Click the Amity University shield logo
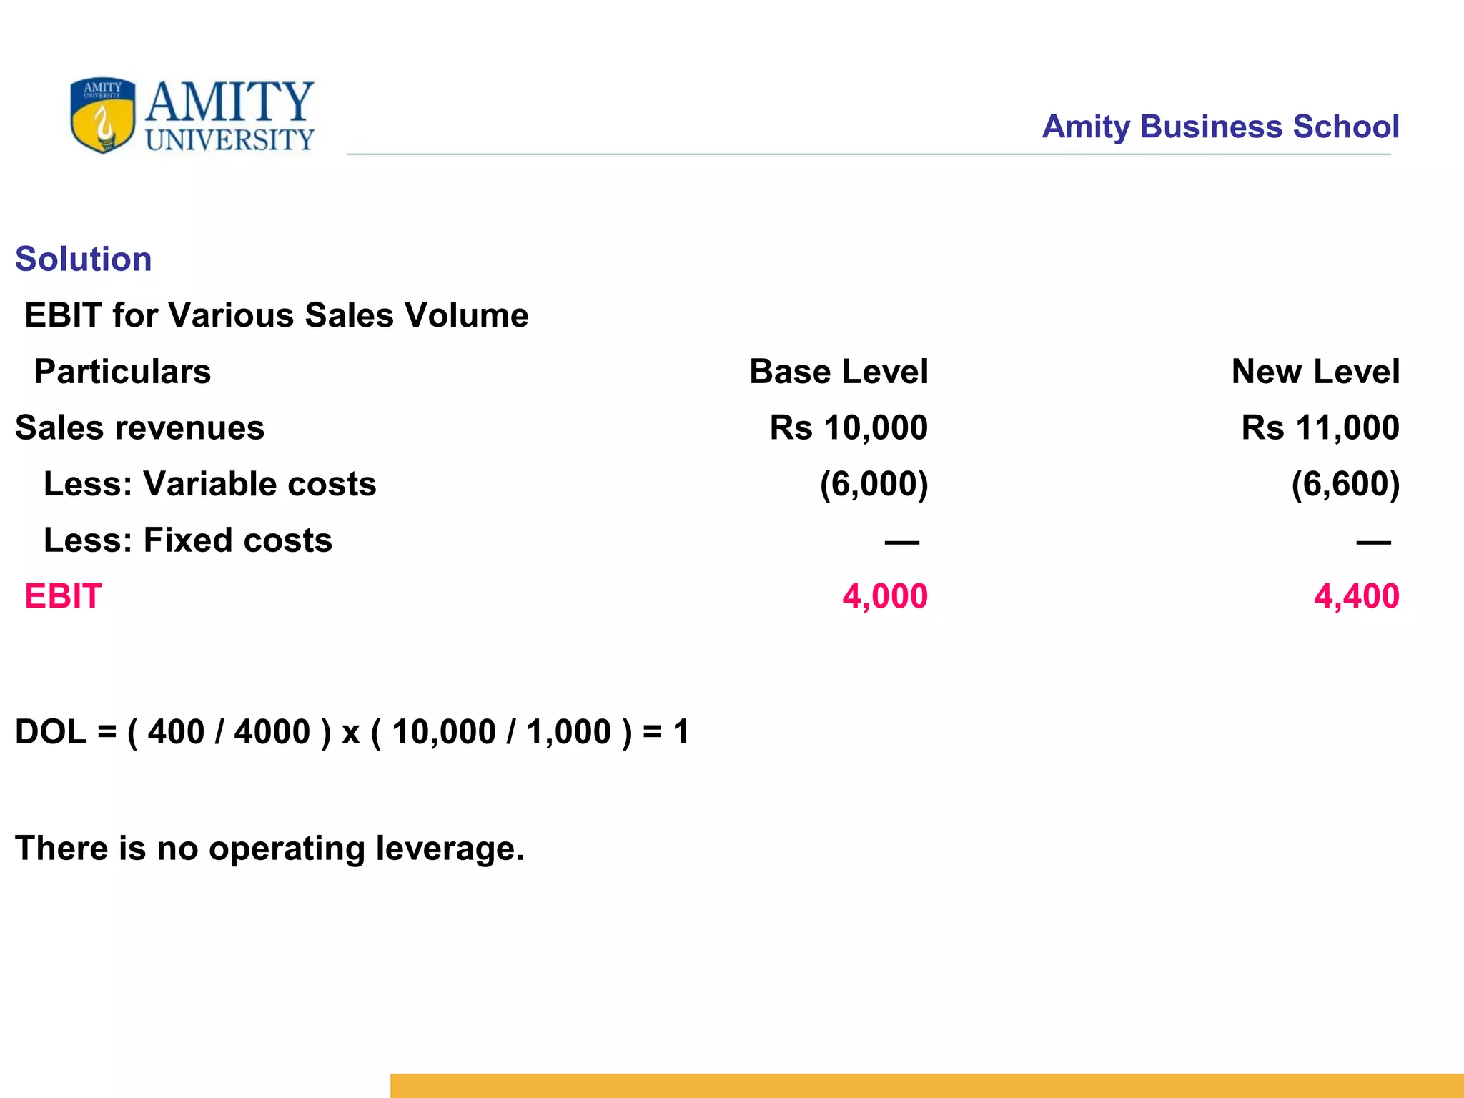The image size is (1464, 1098). pos(102,115)
